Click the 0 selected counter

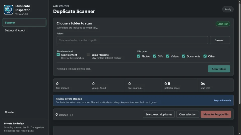click(62, 115)
